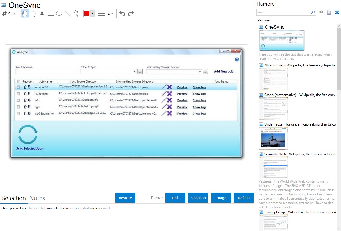Click the red color swatch
This screenshot has width=341, height=231.
point(87,13)
